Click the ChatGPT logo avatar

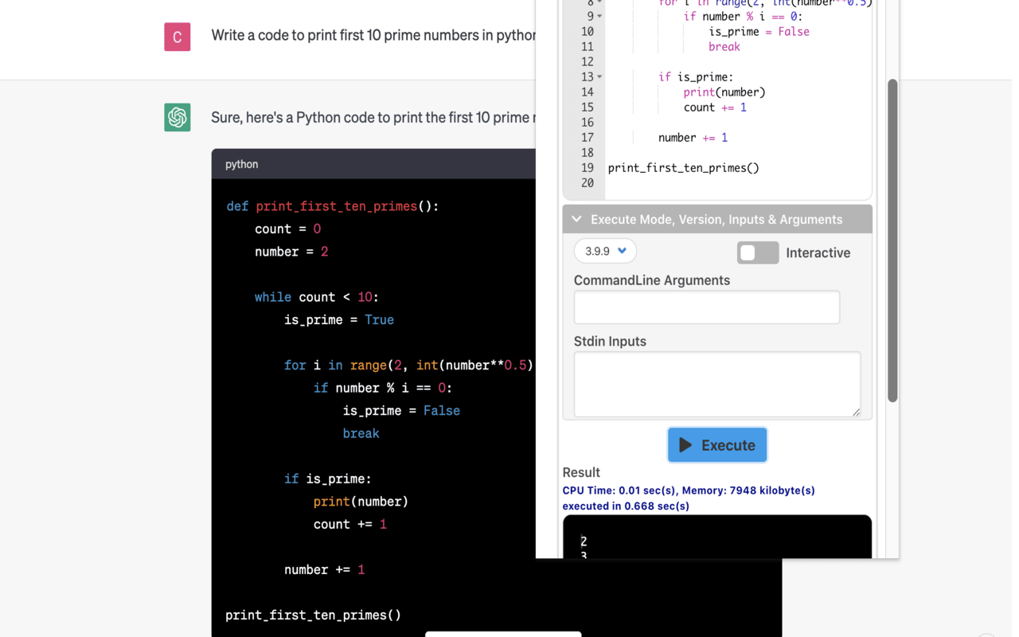click(178, 117)
